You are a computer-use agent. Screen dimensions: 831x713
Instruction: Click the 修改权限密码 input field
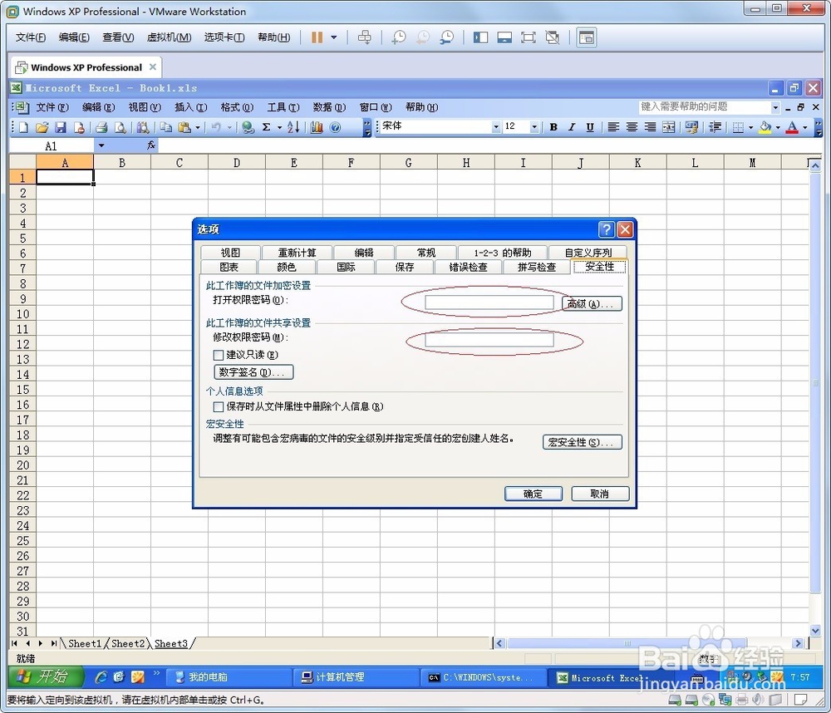coord(489,340)
